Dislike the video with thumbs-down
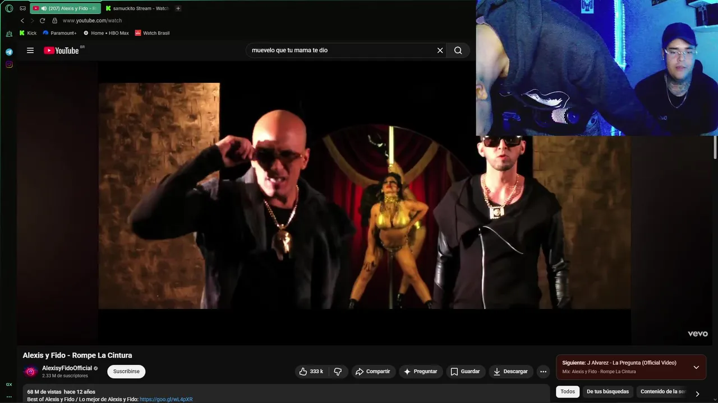718x403 pixels. pyautogui.click(x=338, y=372)
